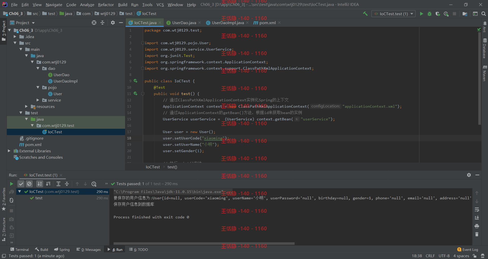Open the Spring tool window
Image resolution: width=488 pixels, height=259 pixels.
click(x=62, y=250)
